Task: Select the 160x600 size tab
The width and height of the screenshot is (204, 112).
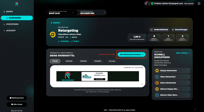Action: point(83,61)
